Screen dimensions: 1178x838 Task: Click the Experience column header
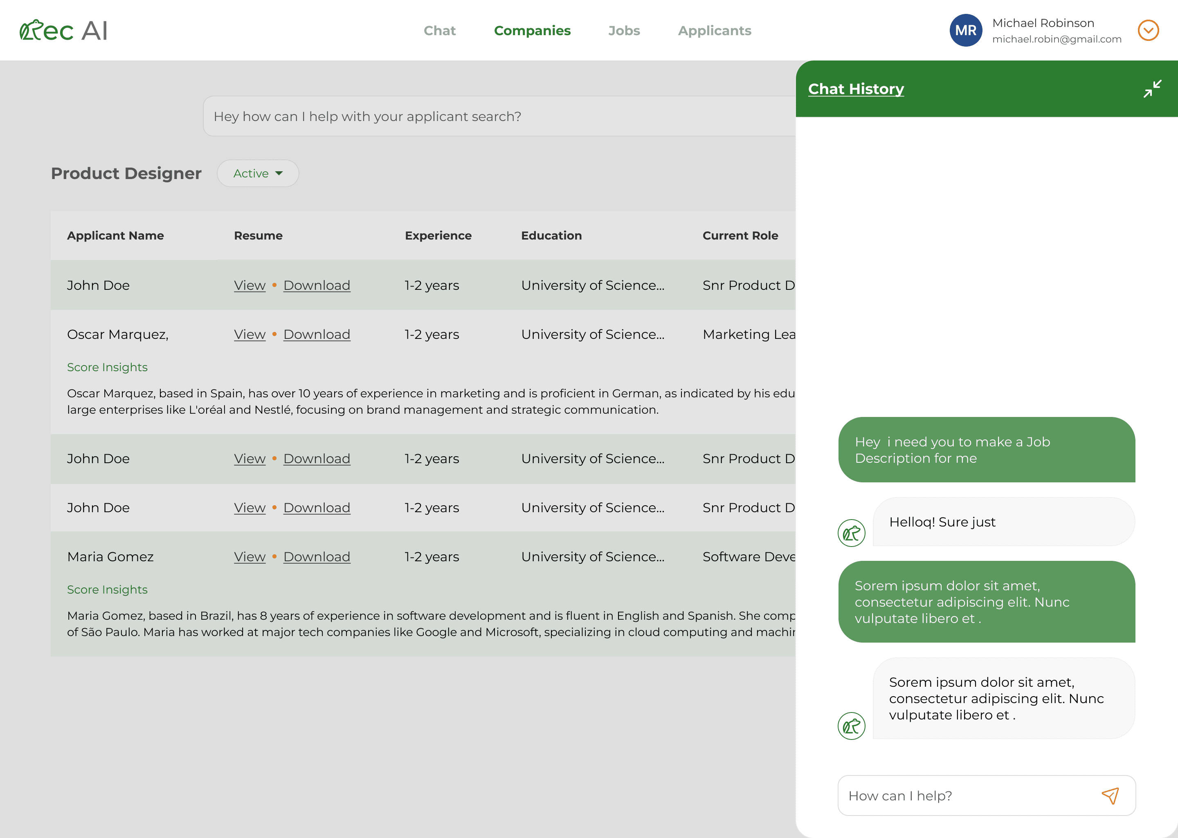tap(438, 235)
